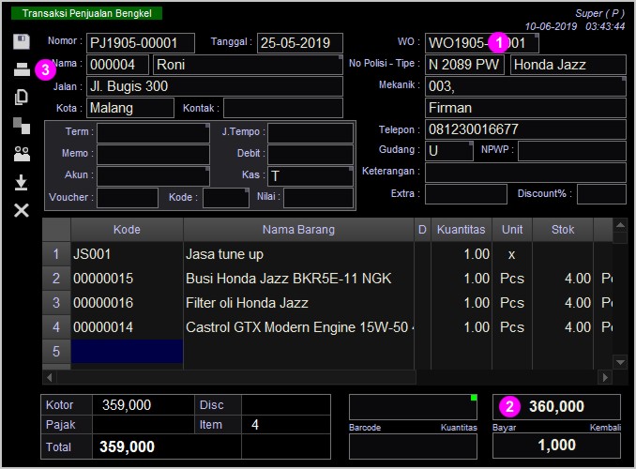Image resolution: width=636 pixels, height=469 pixels.
Task: Click the save floppy disk icon
Action: (x=22, y=42)
